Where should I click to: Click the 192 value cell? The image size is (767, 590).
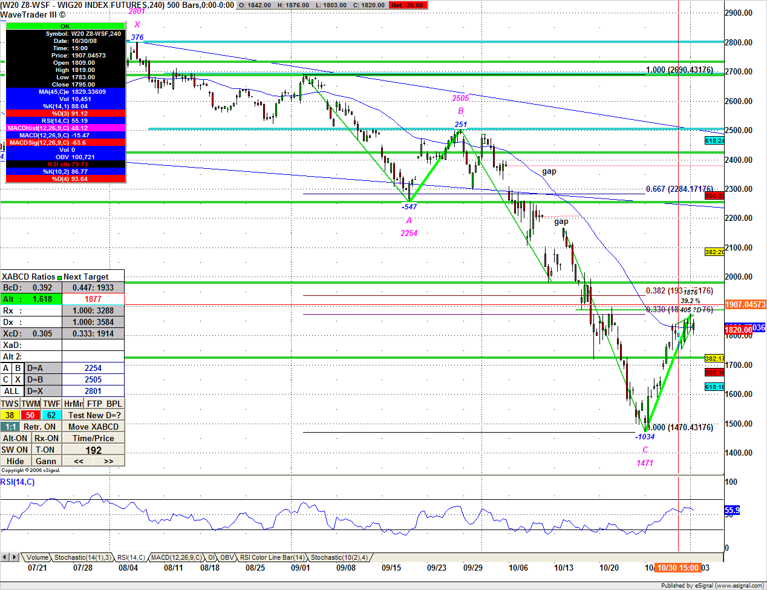(x=94, y=450)
